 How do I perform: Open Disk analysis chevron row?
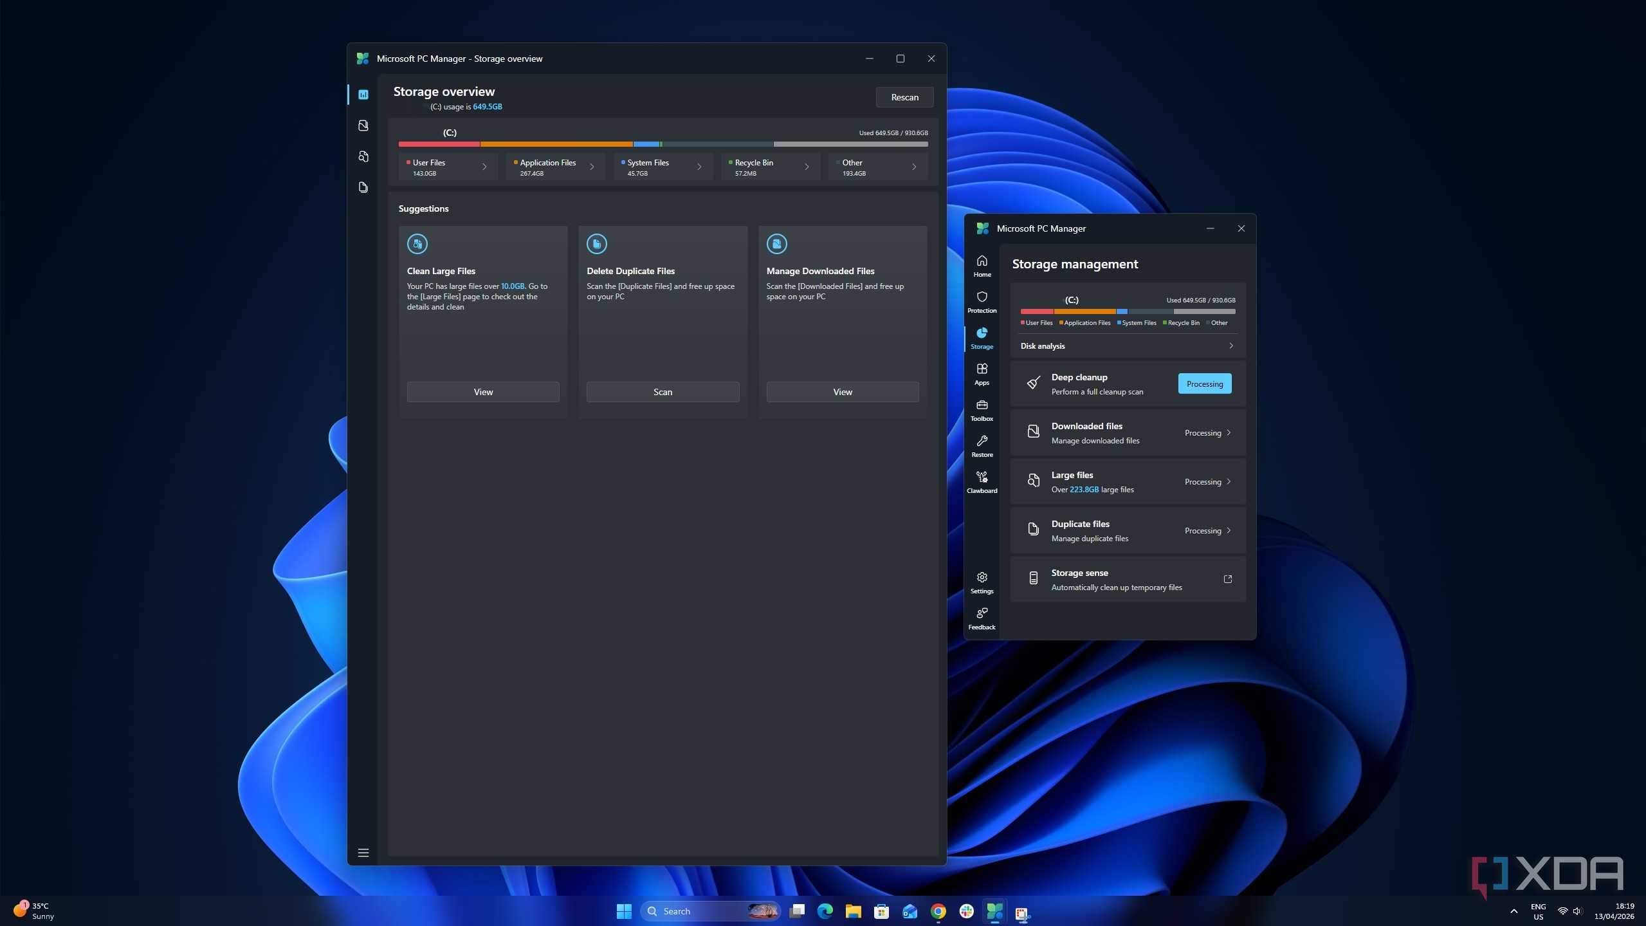click(x=1128, y=346)
